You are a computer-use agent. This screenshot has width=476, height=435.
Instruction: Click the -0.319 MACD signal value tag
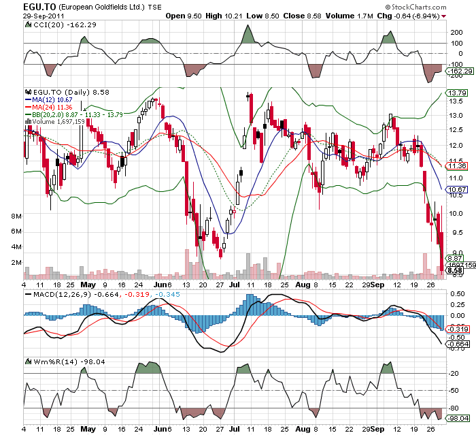coord(458,329)
